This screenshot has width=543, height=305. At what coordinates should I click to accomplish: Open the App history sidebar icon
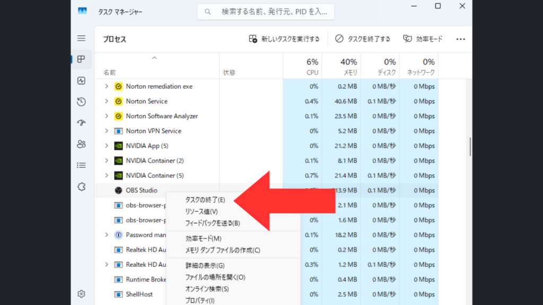(81, 102)
